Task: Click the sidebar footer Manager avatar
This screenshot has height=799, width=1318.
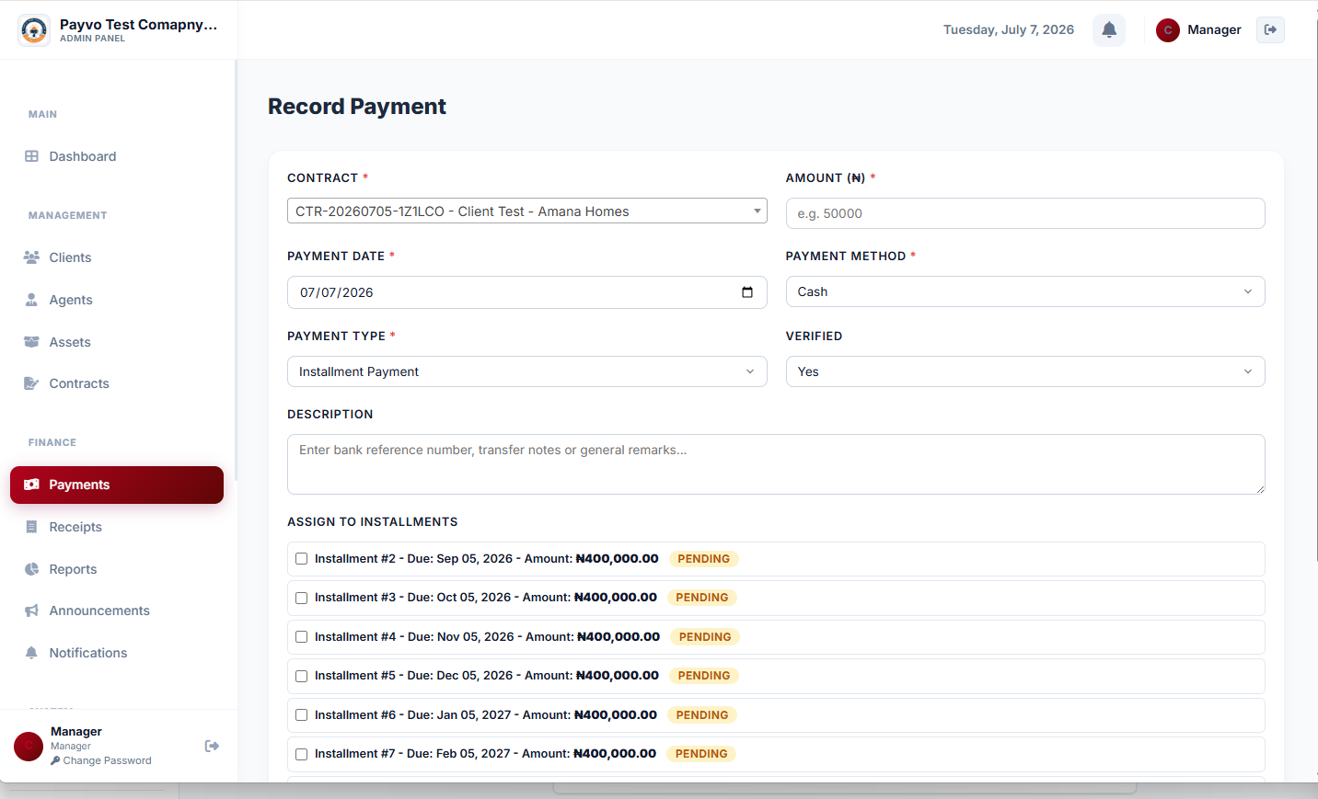Action: (x=29, y=747)
